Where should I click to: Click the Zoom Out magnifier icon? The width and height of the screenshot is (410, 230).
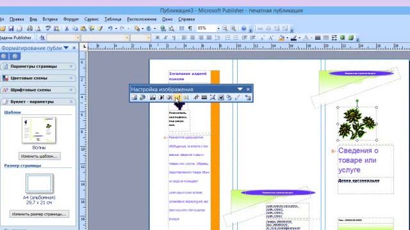(x=225, y=28)
